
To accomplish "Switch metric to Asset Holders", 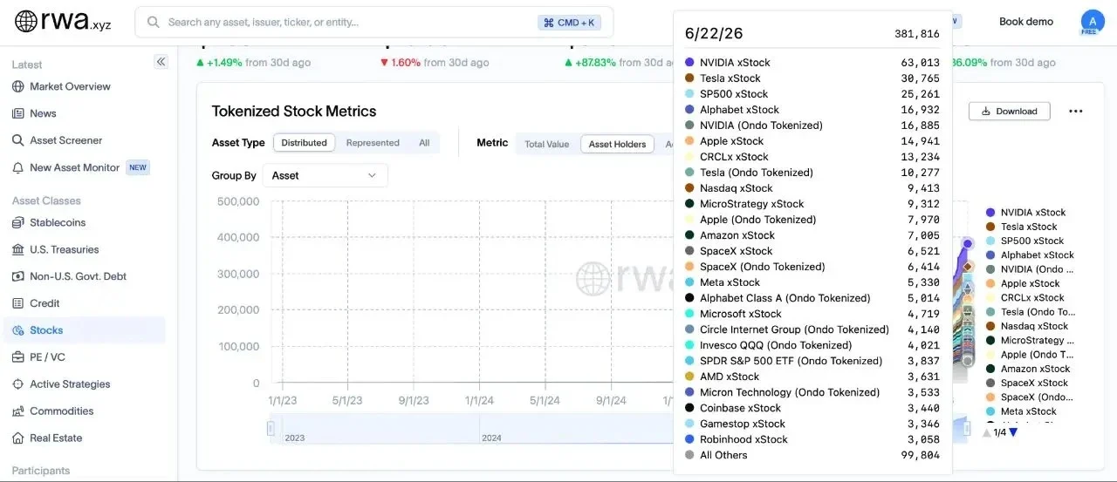I will 617,144.
